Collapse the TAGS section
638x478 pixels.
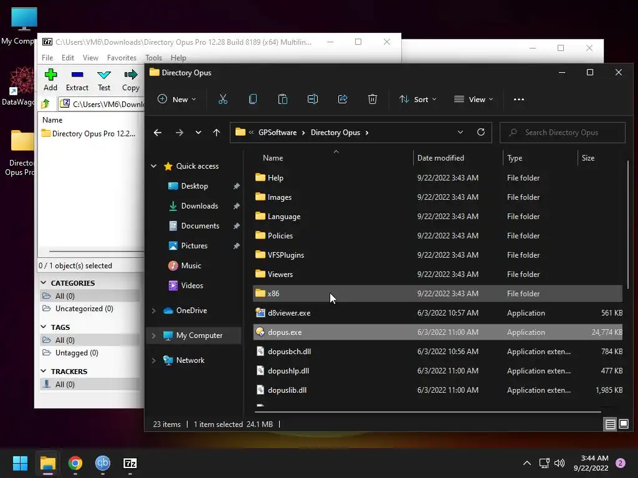[x=44, y=327]
